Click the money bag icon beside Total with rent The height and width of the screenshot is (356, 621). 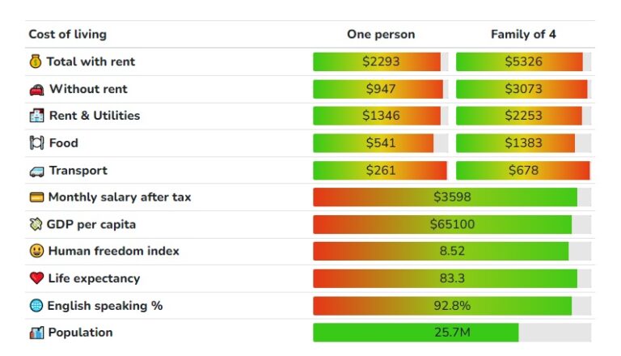pos(36,61)
